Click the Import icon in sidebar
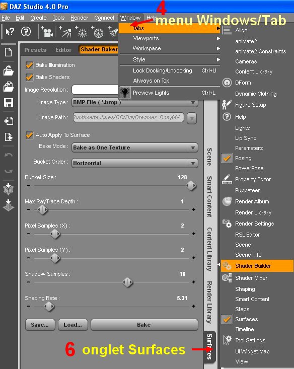Viewport: 294px width, 369px height. 9,121
